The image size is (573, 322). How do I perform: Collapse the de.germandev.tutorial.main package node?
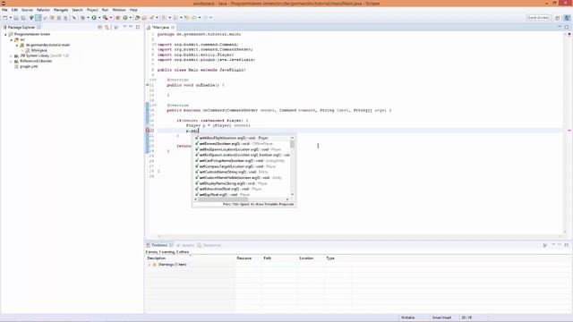(17, 45)
